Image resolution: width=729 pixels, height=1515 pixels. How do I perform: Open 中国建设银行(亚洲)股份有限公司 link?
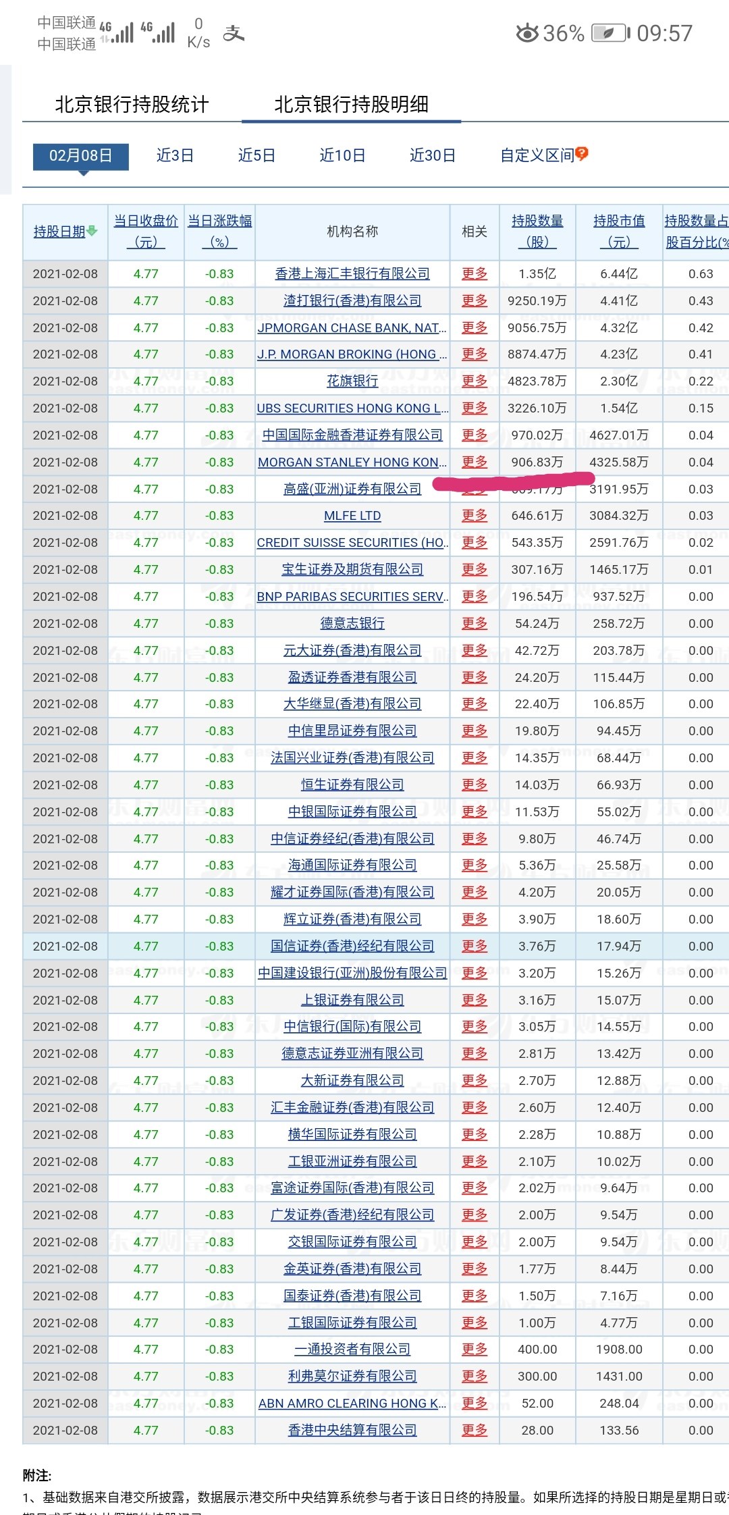(352, 974)
